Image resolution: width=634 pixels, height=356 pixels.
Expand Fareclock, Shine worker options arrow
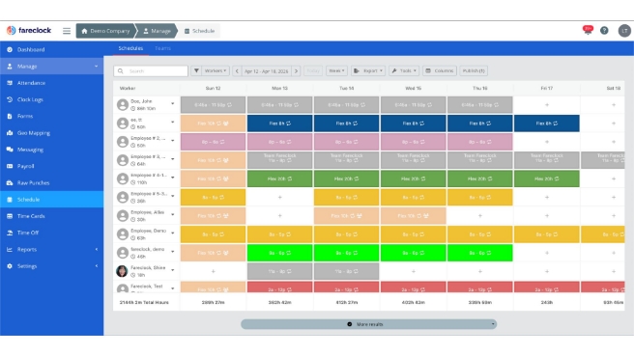click(173, 270)
